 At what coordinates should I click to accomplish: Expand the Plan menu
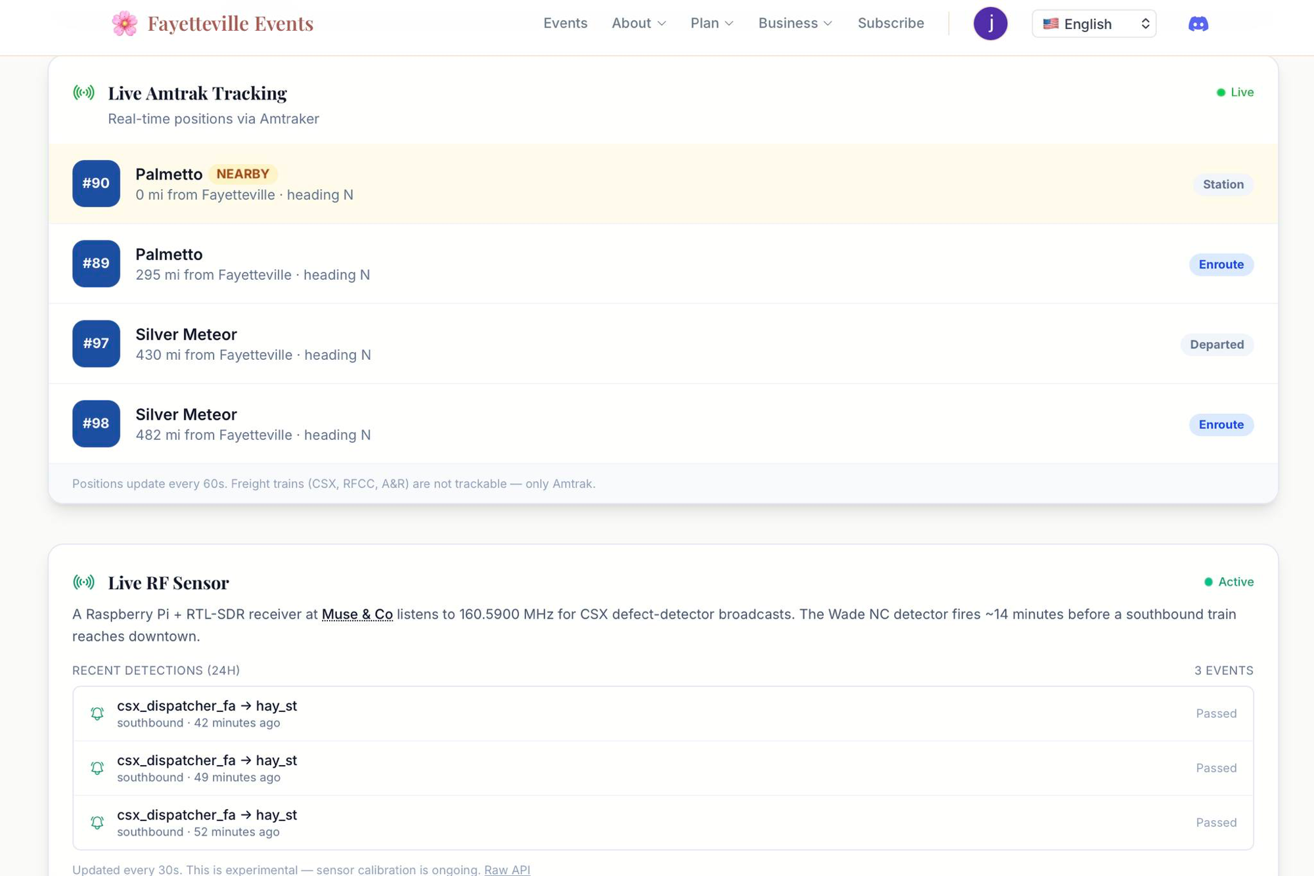click(712, 24)
